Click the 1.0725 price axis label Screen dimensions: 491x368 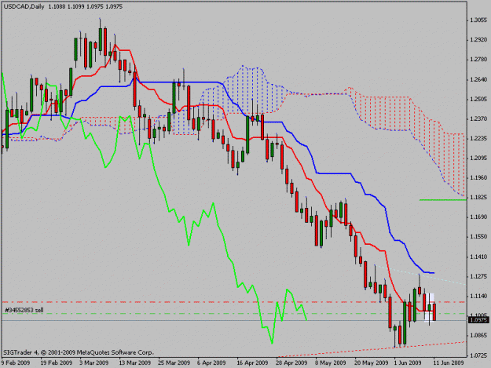(478, 355)
